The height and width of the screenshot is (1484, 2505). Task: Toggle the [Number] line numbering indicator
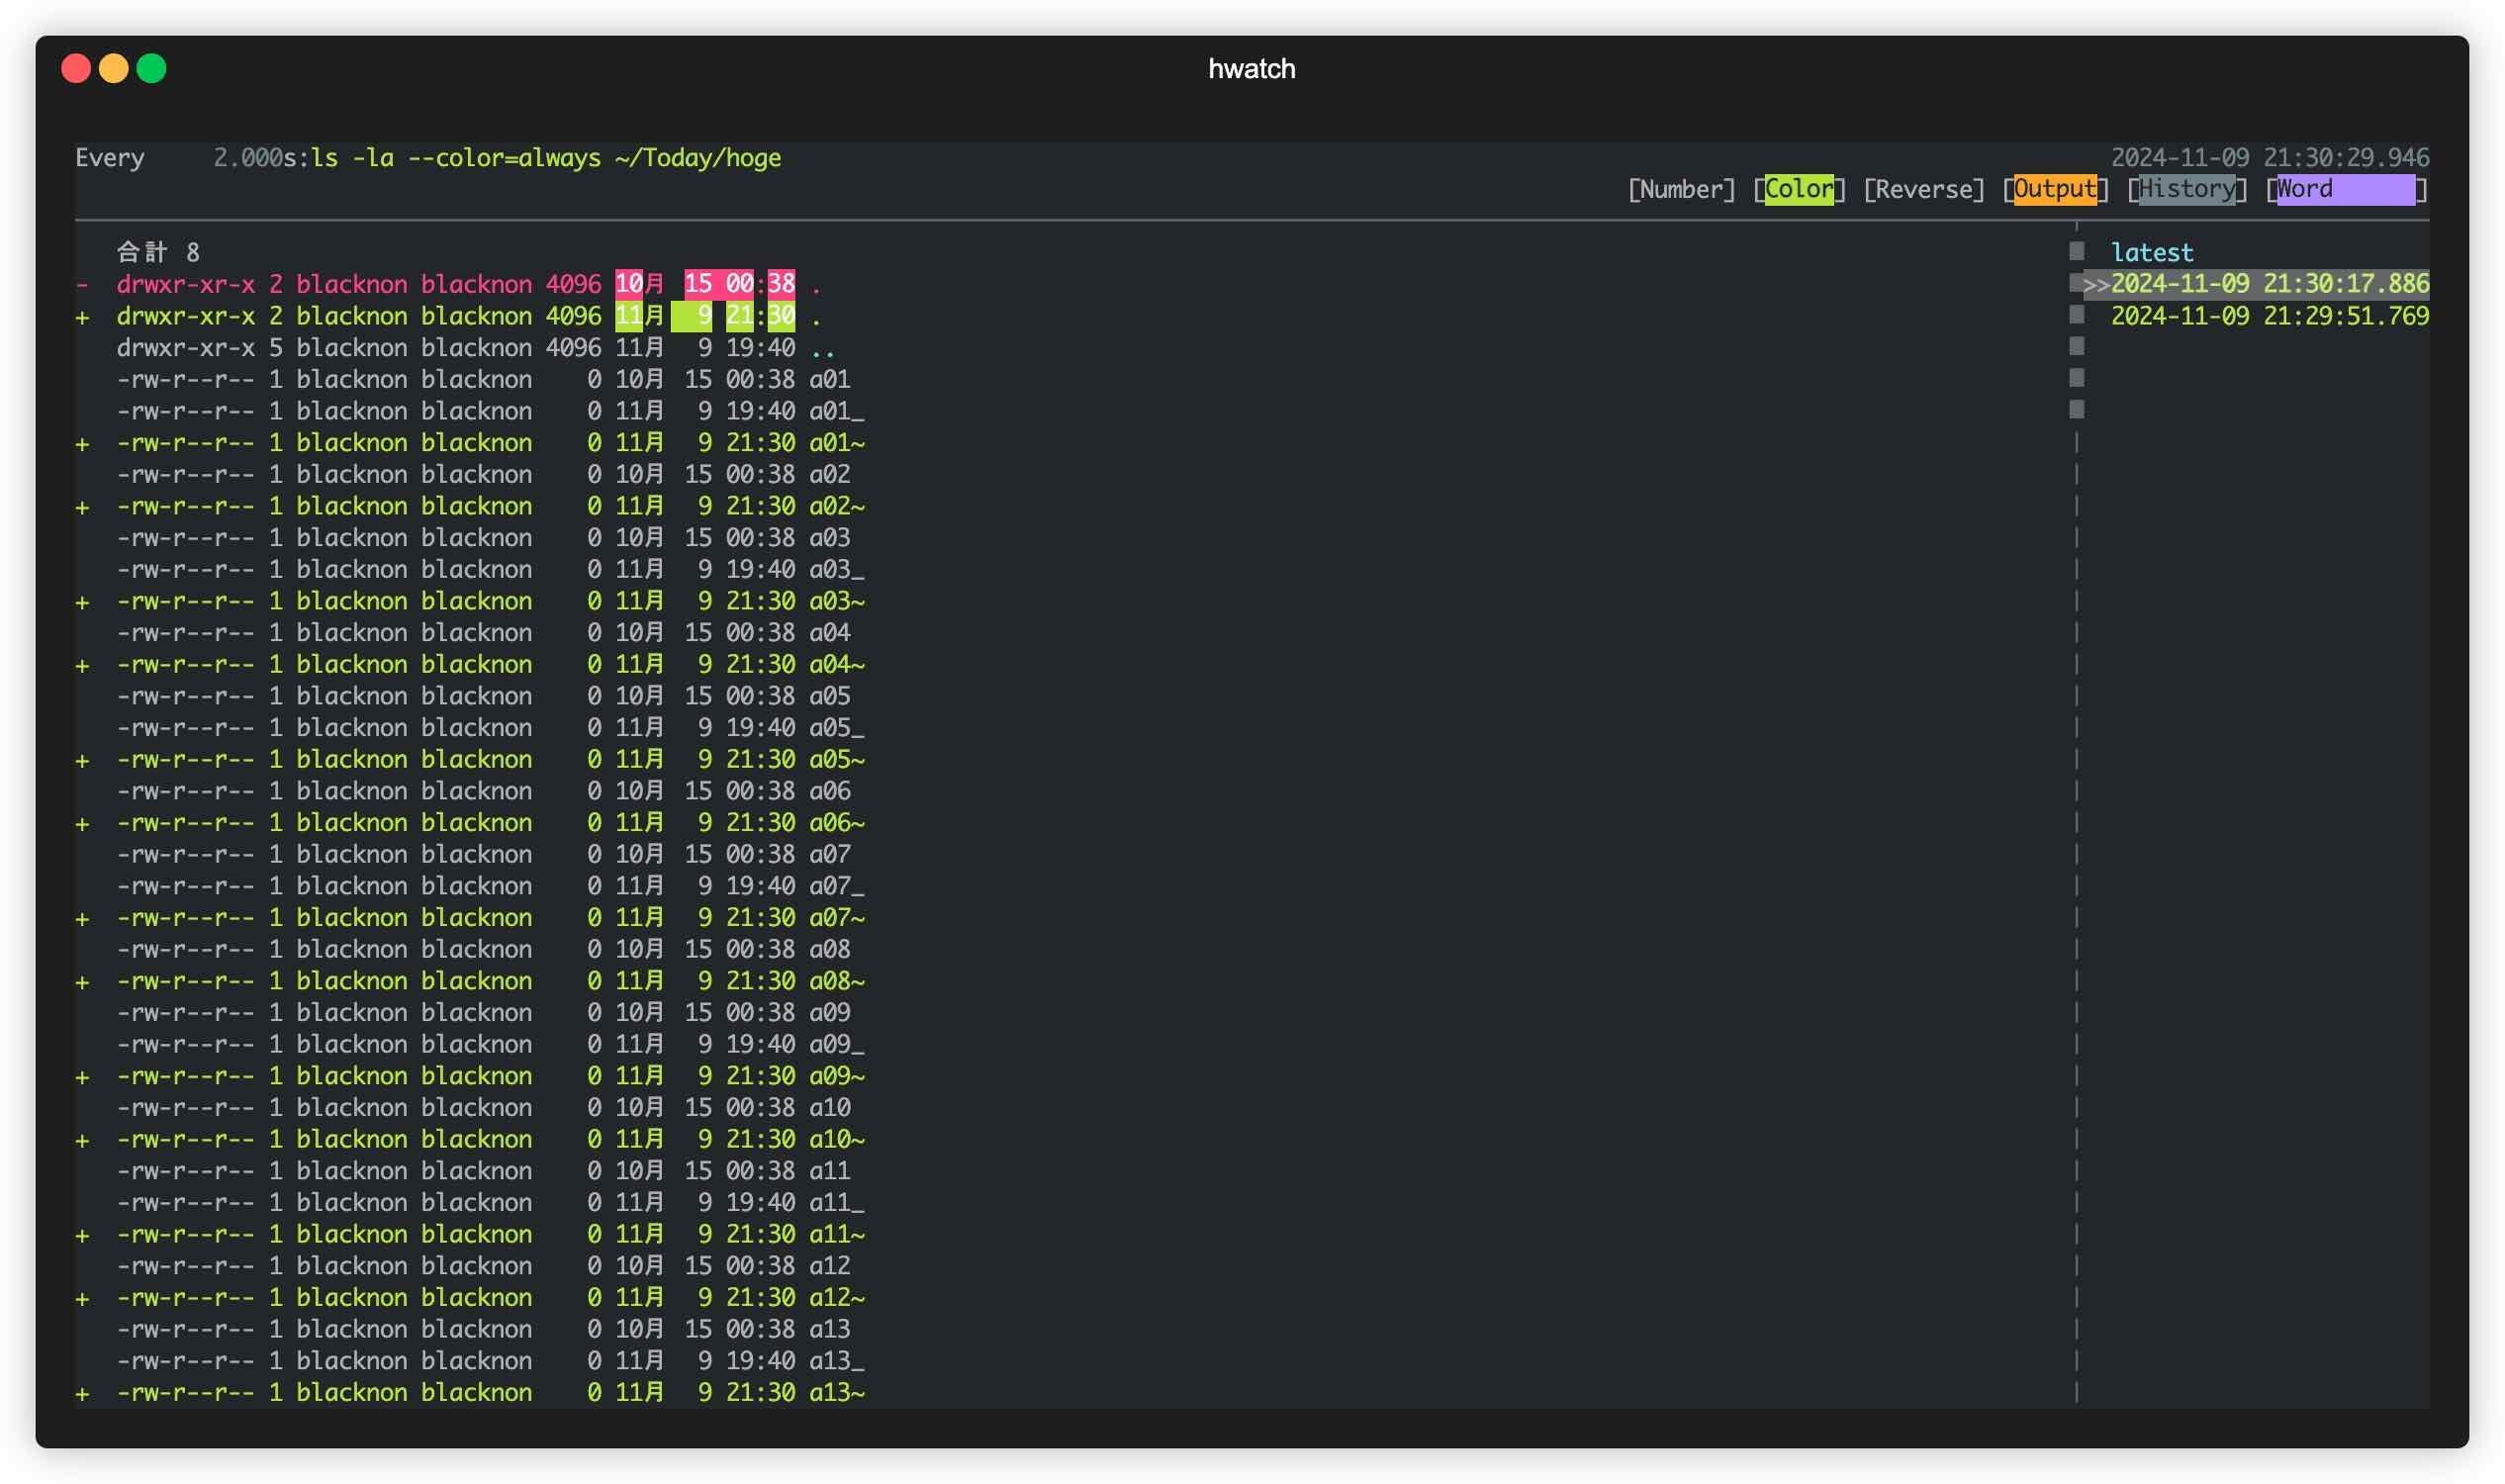click(1681, 189)
